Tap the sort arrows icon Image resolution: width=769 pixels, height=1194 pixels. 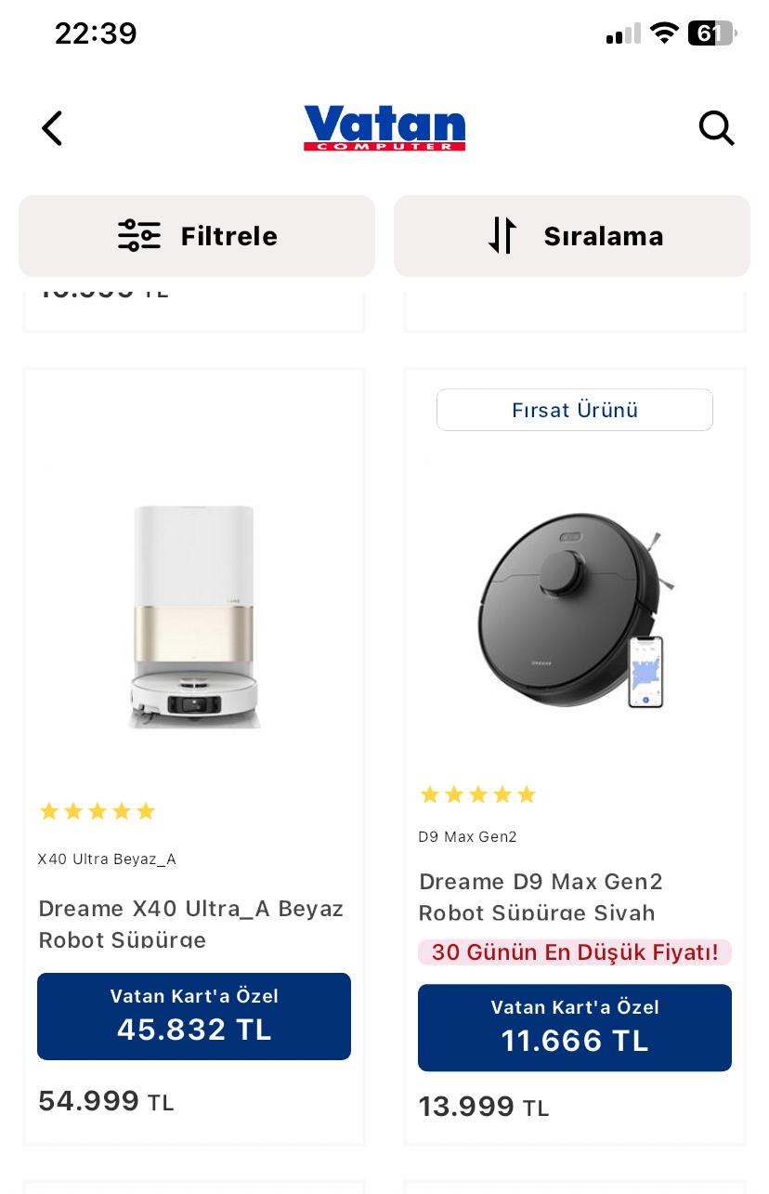coord(502,236)
